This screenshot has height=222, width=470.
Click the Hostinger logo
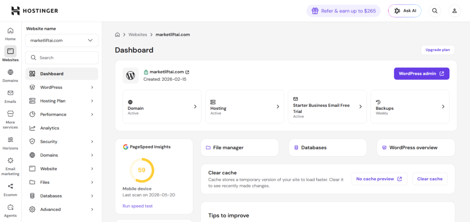click(35, 11)
